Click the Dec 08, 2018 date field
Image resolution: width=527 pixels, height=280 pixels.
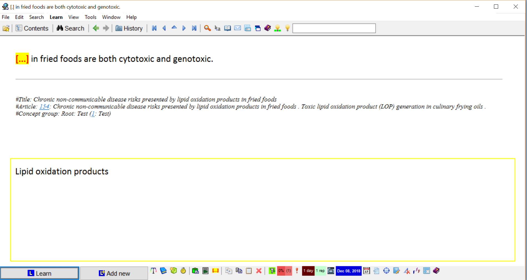(x=349, y=271)
